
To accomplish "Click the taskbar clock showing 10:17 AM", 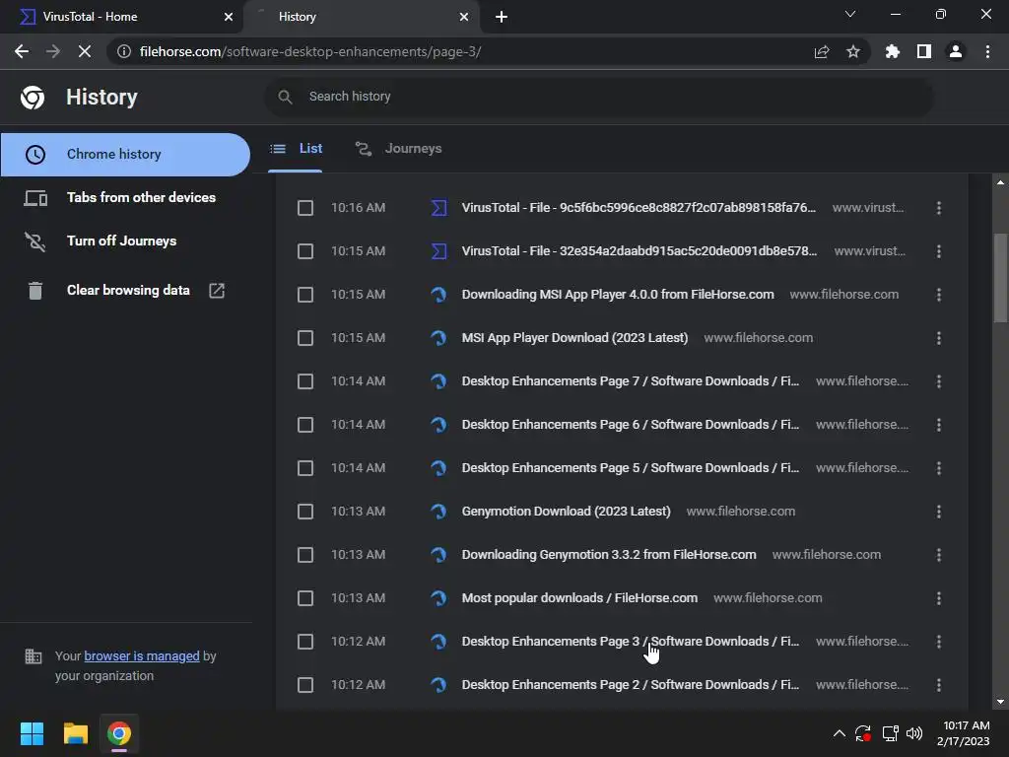I will pyautogui.click(x=964, y=733).
